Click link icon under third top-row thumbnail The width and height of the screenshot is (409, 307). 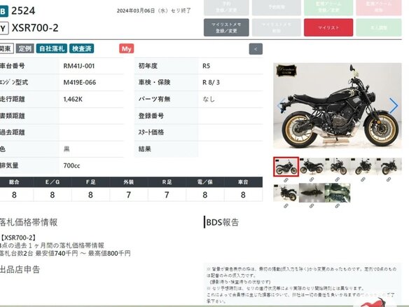(x=338, y=179)
